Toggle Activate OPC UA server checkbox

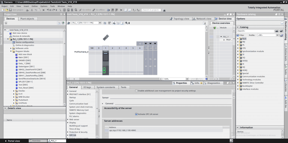click(x=136, y=114)
